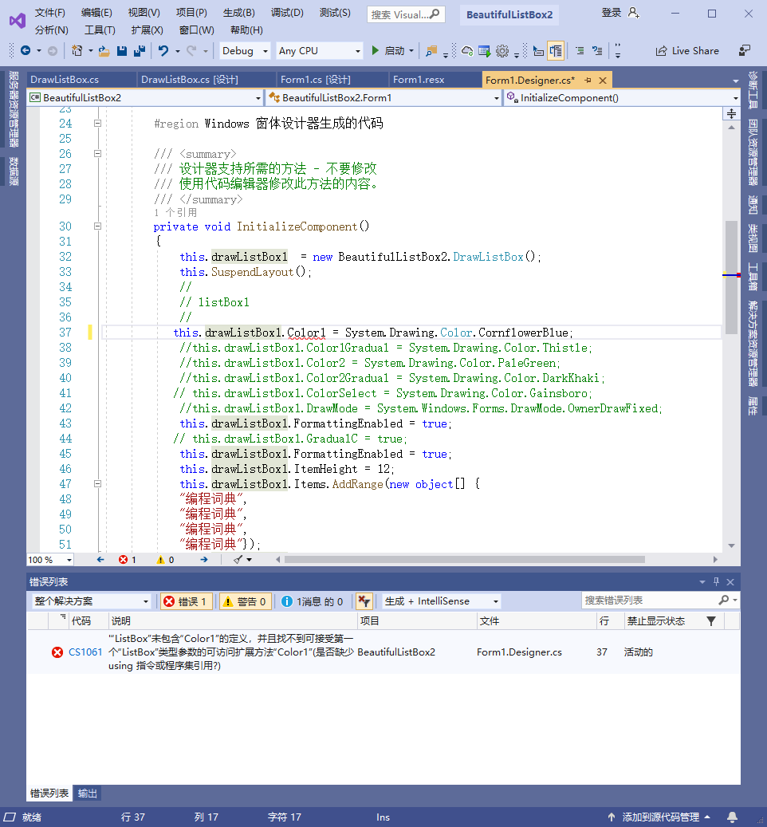The height and width of the screenshot is (827, 767).
Task: Click 添加到源代码管理 in status bar
Action: [661, 817]
